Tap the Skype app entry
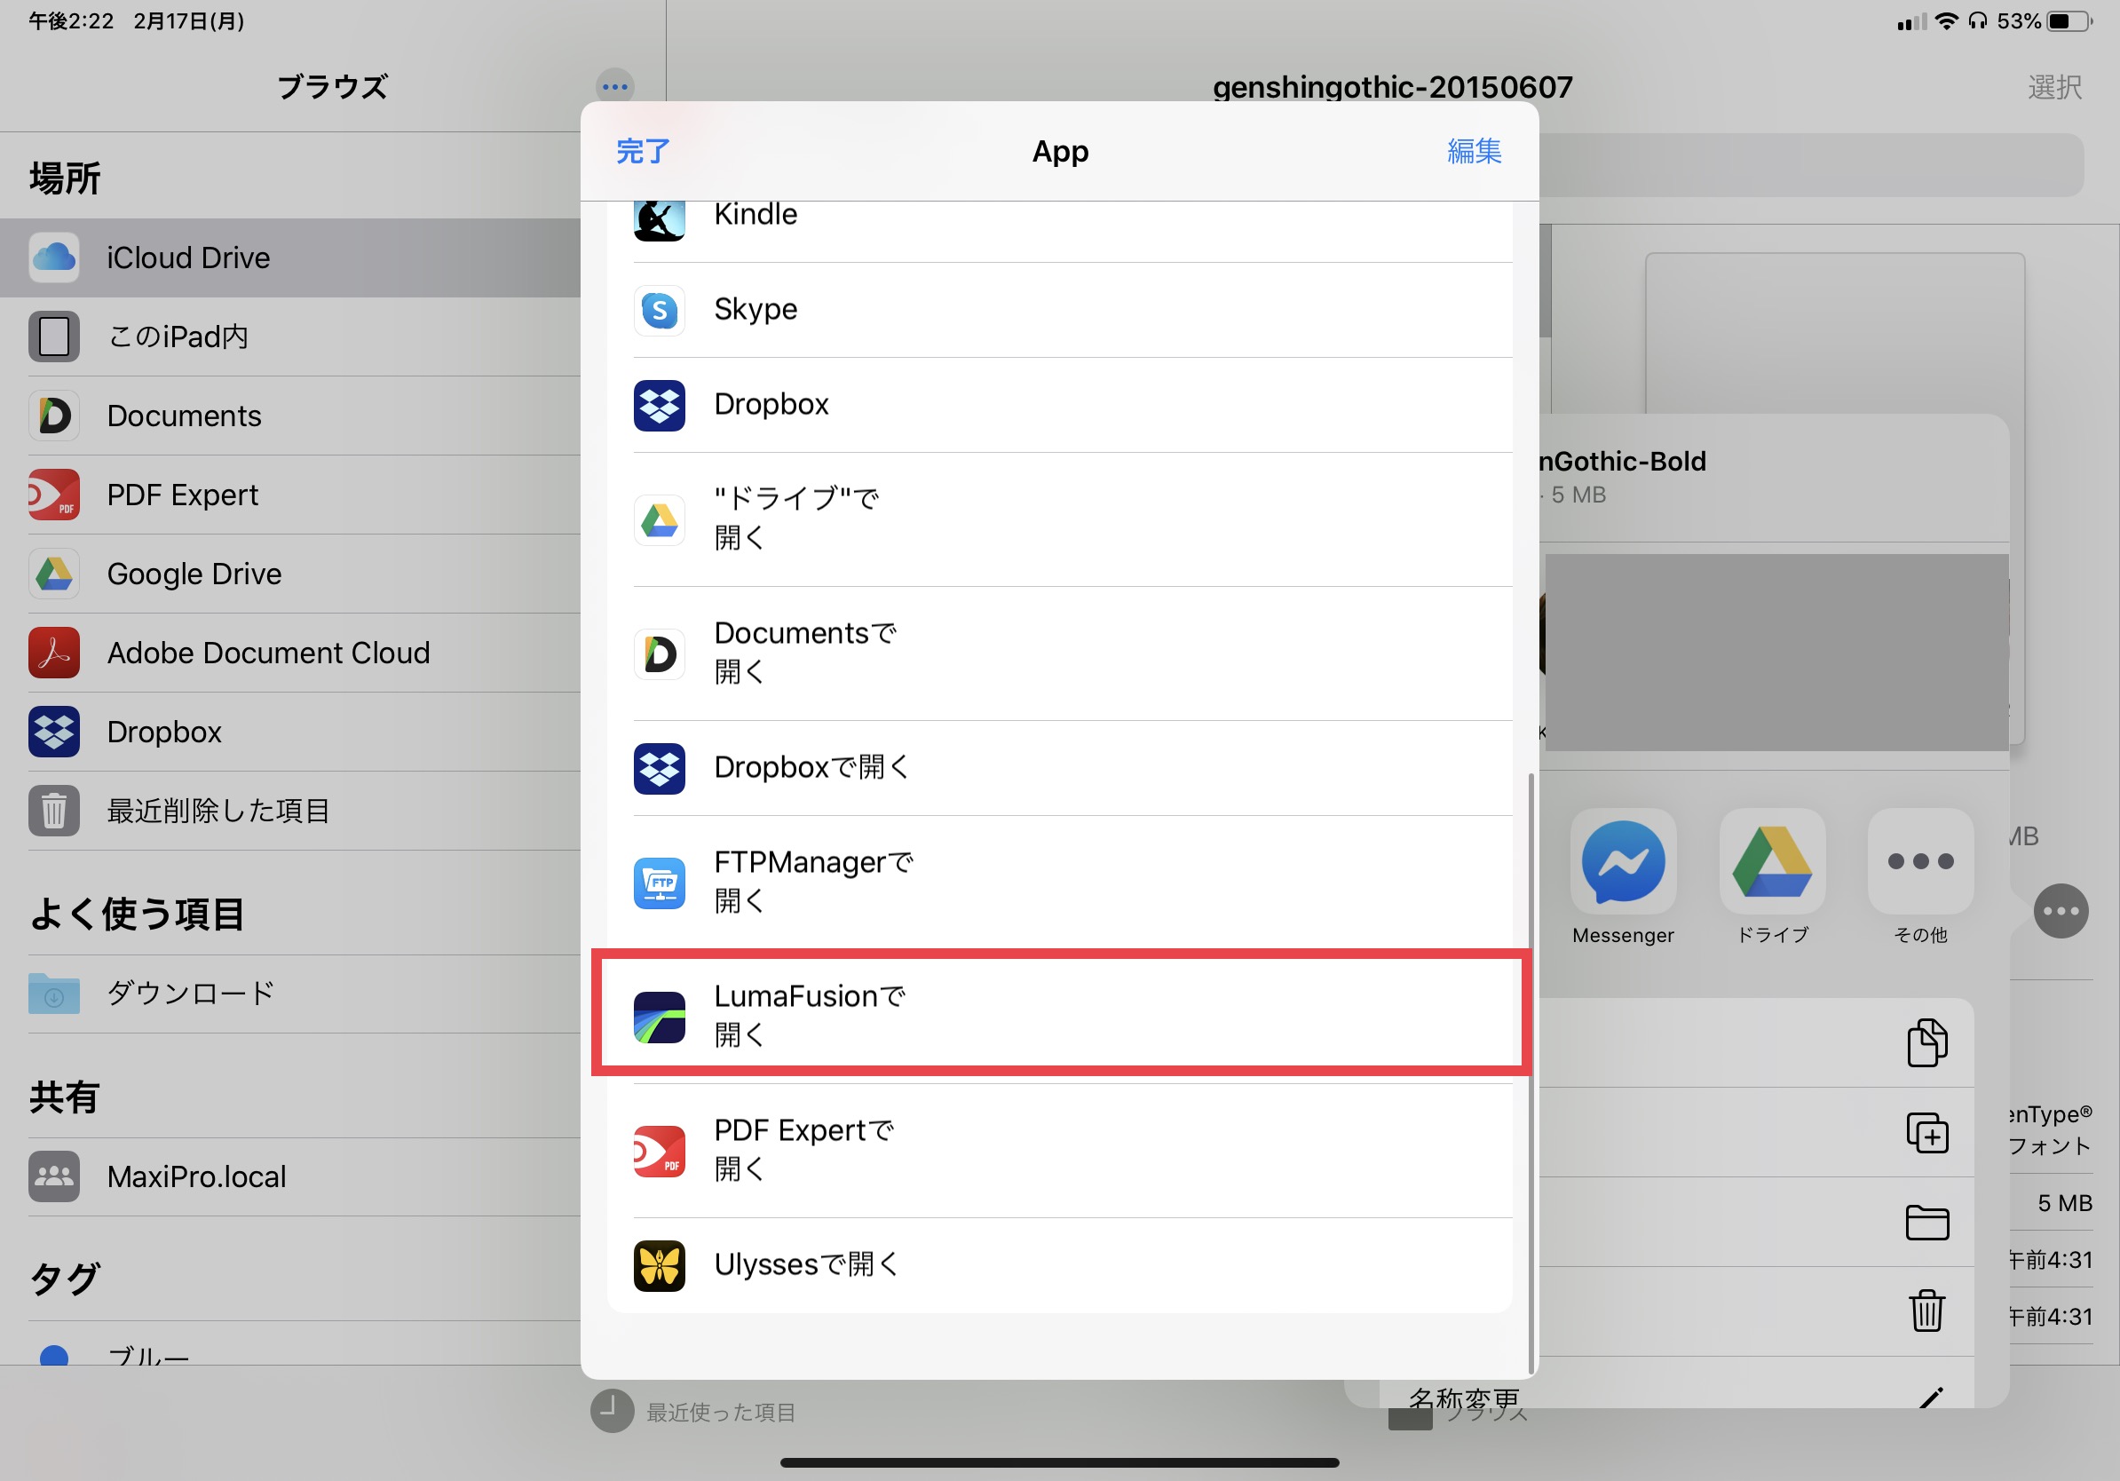 coord(1058,309)
